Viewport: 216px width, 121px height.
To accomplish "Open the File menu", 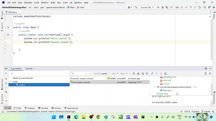I will pos(9,2).
